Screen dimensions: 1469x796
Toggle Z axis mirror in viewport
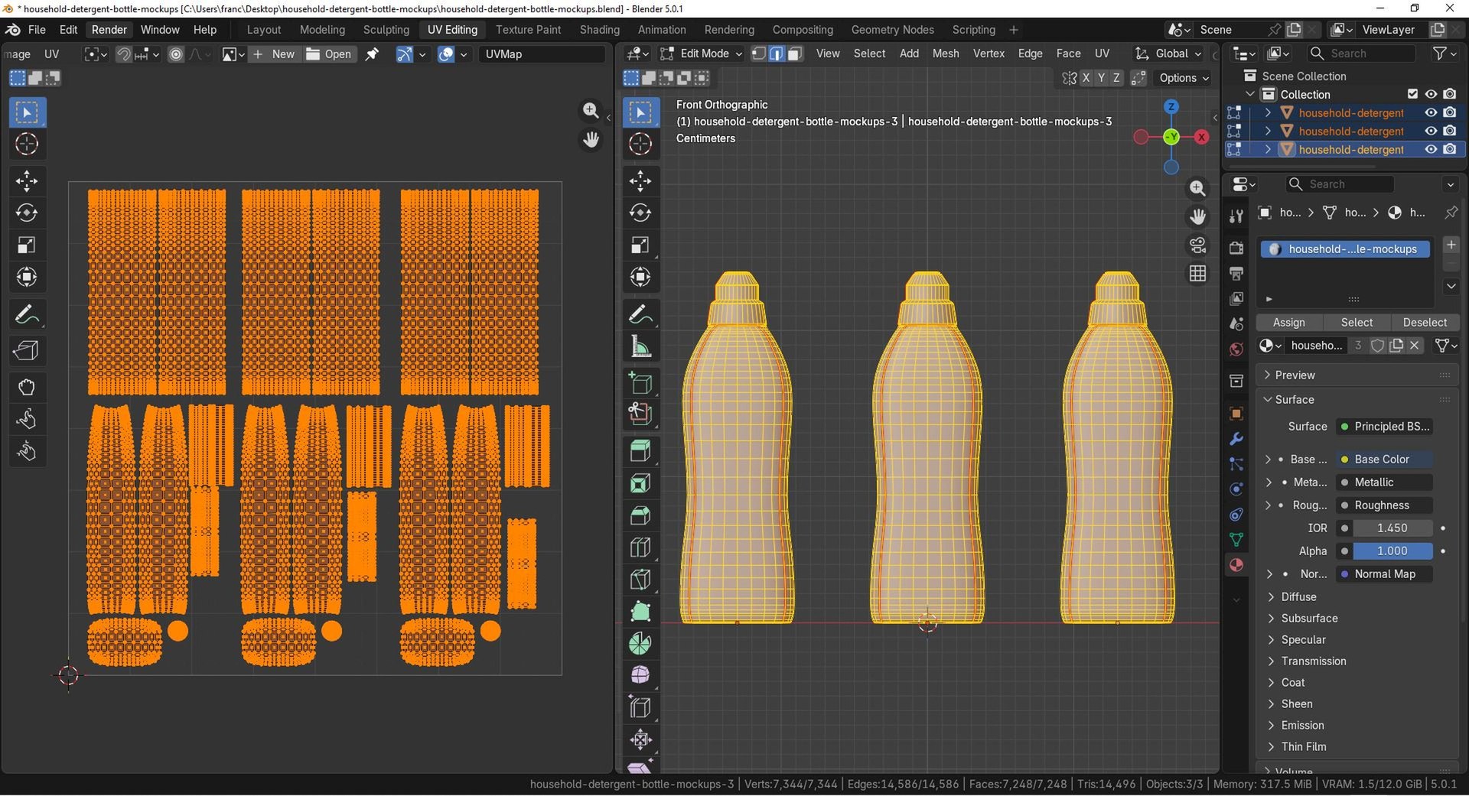pos(1116,78)
